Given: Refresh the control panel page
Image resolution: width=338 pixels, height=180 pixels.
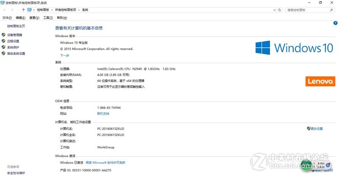Looking at the screenshot, I should pos(280,10).
